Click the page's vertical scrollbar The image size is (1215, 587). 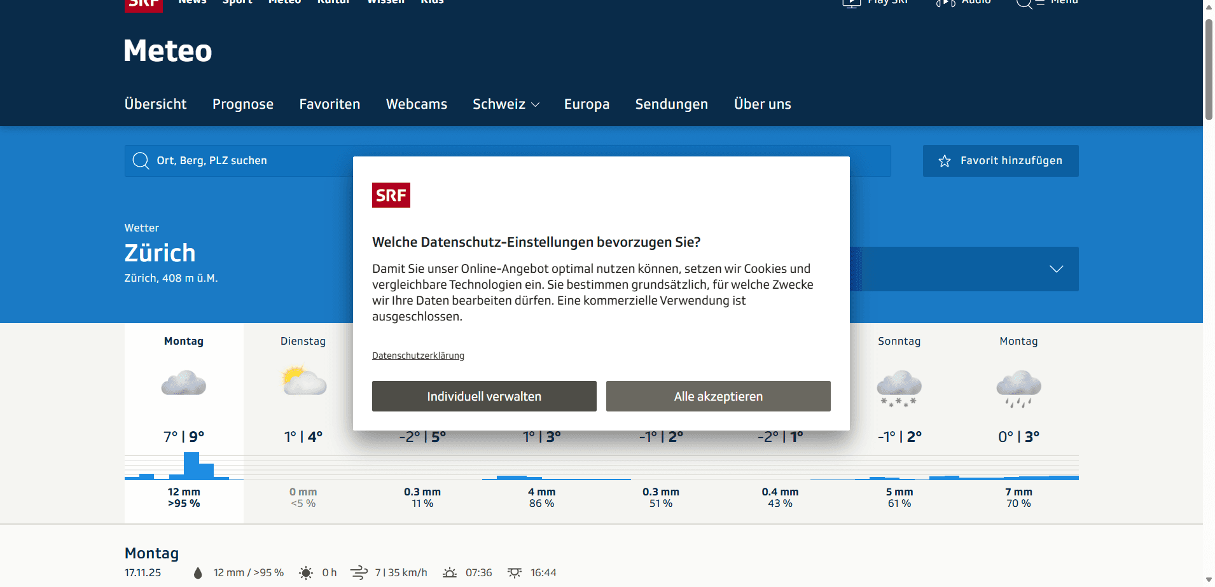tap(1209, 70)
